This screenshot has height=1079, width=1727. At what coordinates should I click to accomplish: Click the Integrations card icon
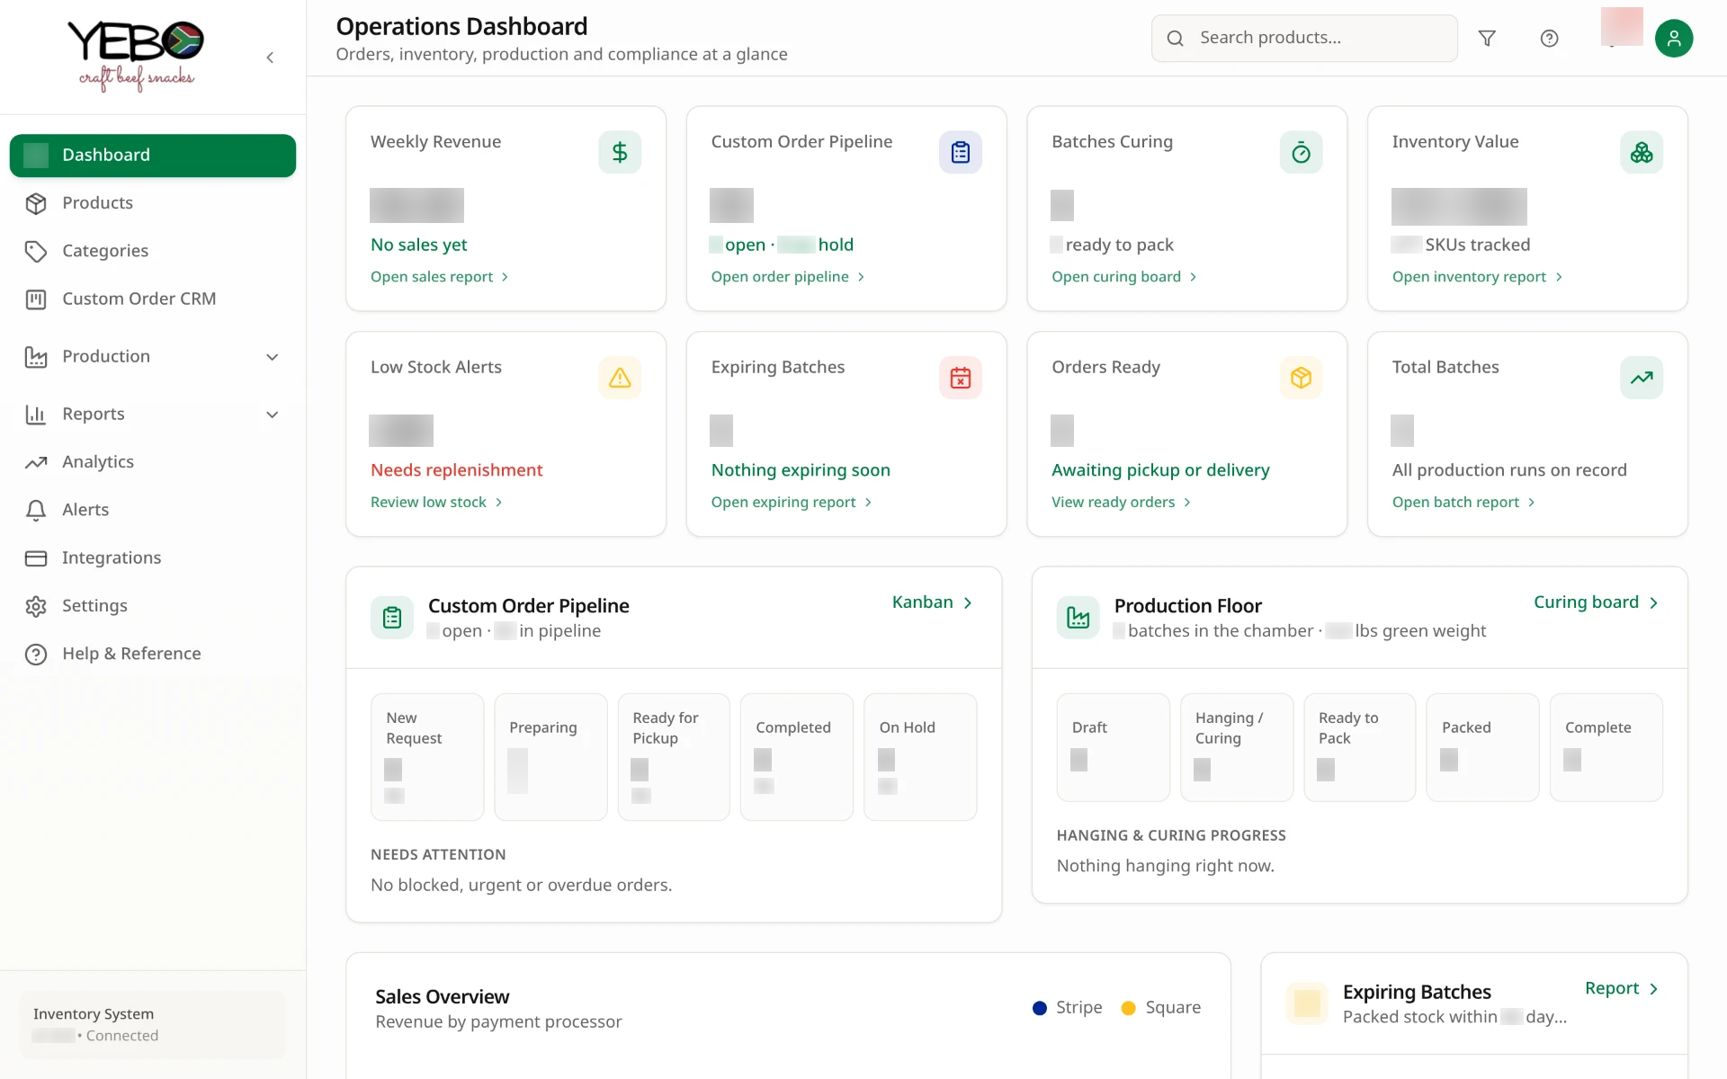[36, 558]
